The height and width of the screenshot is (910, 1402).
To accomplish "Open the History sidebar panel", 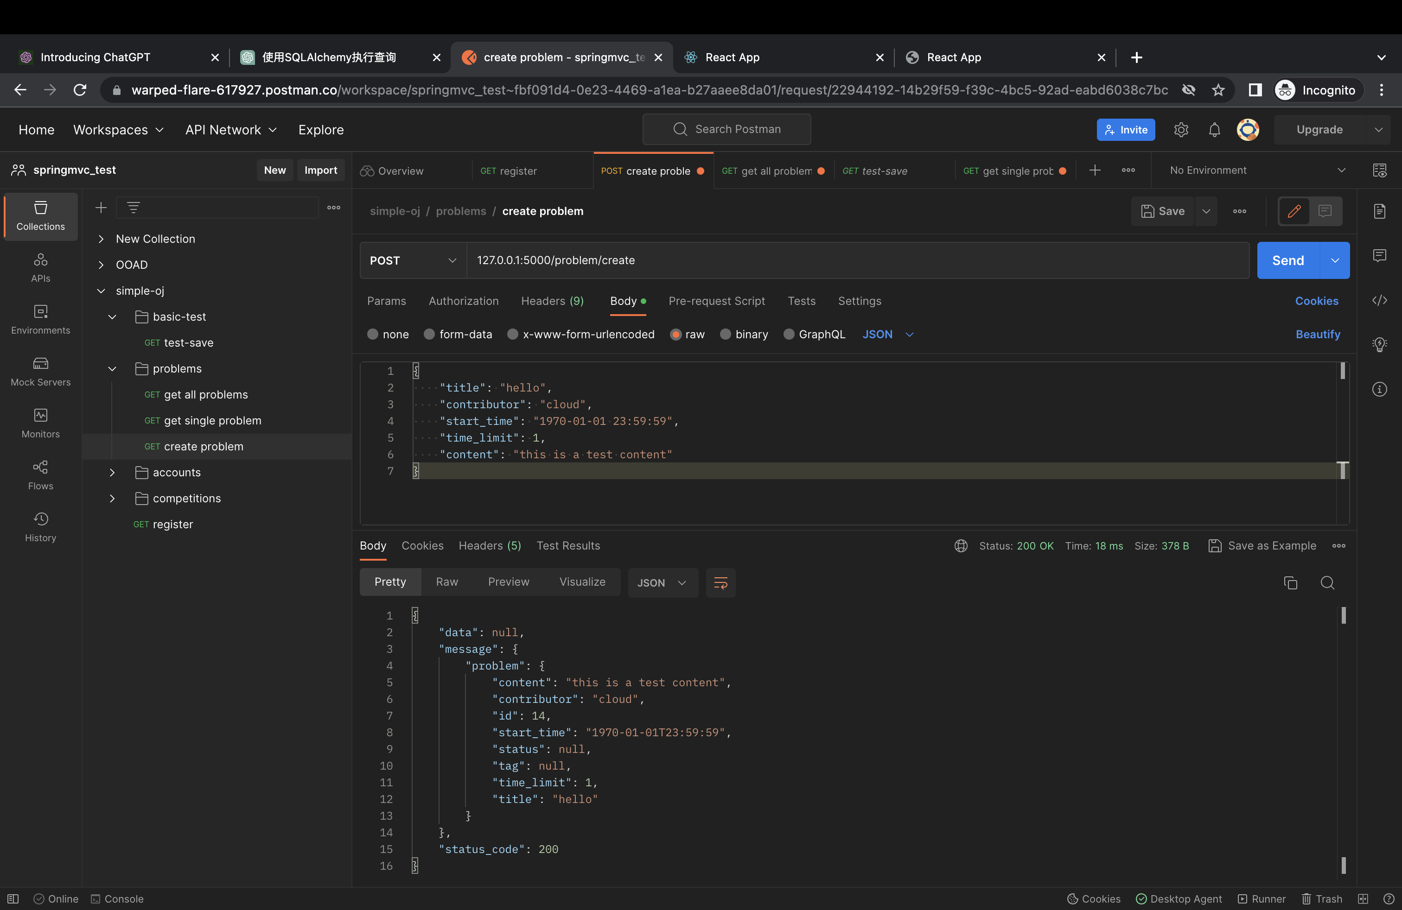I will click(x=41, y=527).
